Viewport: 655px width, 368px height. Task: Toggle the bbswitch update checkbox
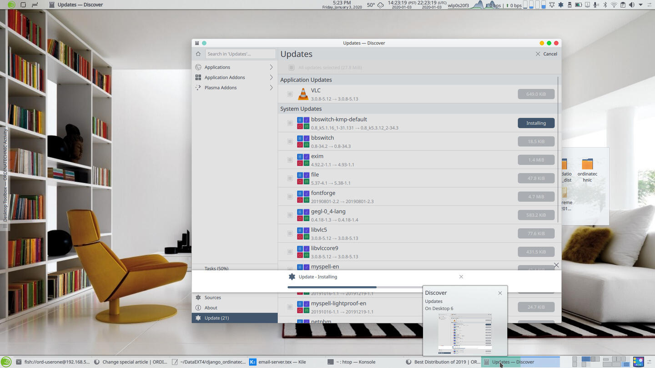click(x=290, y=141)
